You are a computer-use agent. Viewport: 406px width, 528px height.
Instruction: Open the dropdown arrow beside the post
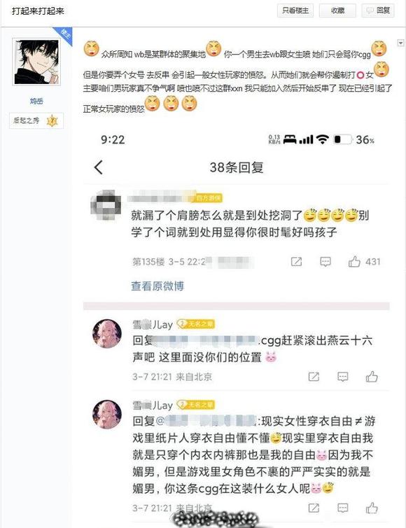coord(400,43)
